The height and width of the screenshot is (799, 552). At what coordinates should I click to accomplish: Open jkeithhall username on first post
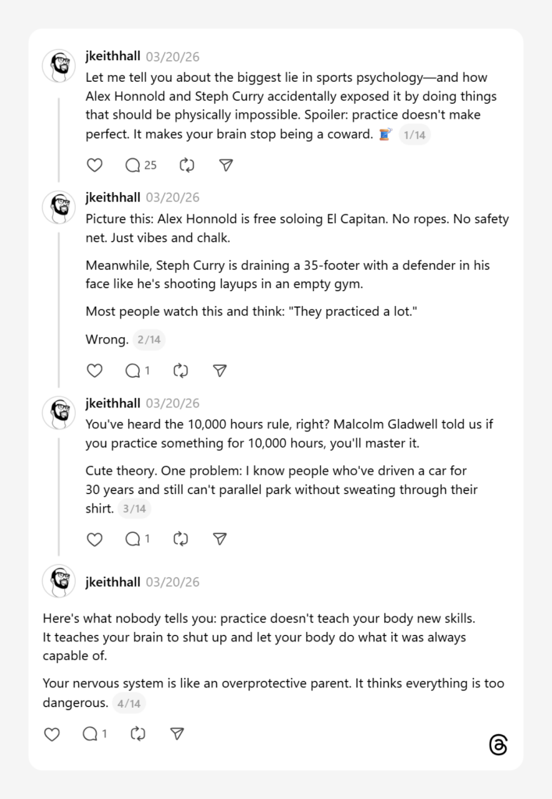[x=112, y=56]
